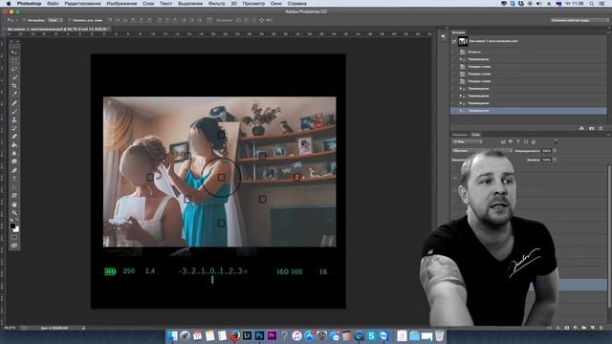The width and height of the screenshot is (612, 344).
Task: Filter layers by shape layer icon
Action: pyautogui.click(x=526, y=141)
